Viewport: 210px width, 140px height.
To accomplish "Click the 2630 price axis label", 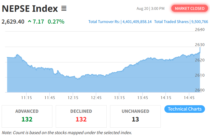I will [200, 45].
